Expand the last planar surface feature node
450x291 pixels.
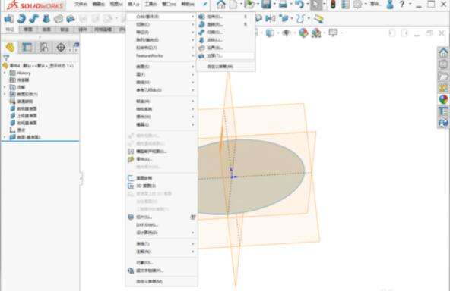[5, 137]
